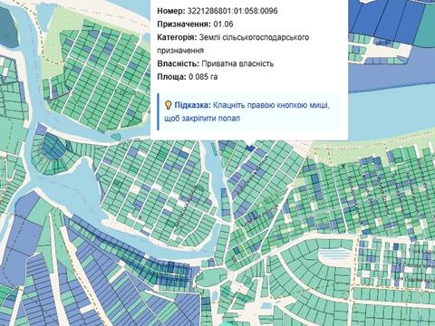Screen dimensions: 435x326
Task: Click 'Землі сільськогосподарського' category text
Action: tap(254, 37)
